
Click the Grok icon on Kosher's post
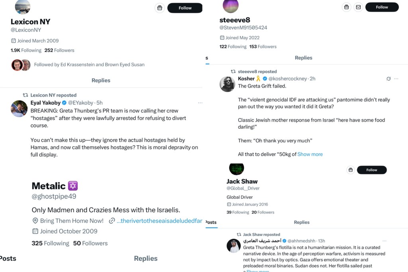pos(388,79)
